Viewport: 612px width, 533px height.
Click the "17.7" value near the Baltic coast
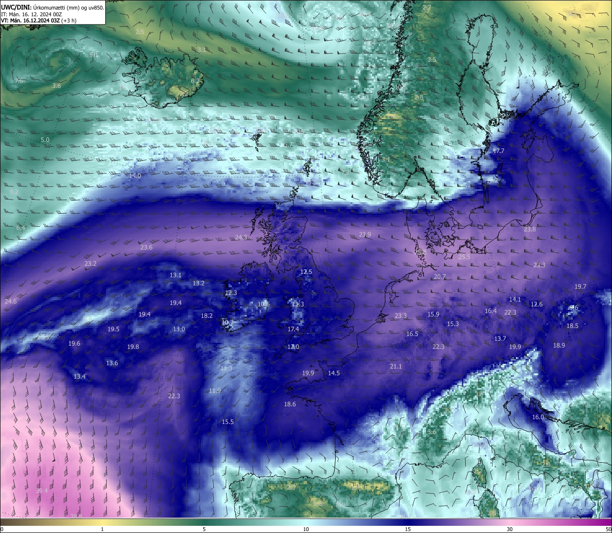(499, 151)
